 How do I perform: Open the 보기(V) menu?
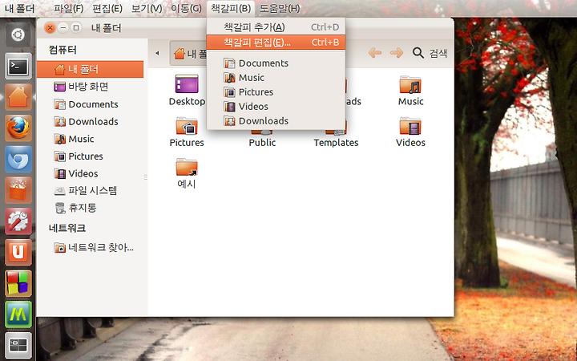(x=147, y=8)
